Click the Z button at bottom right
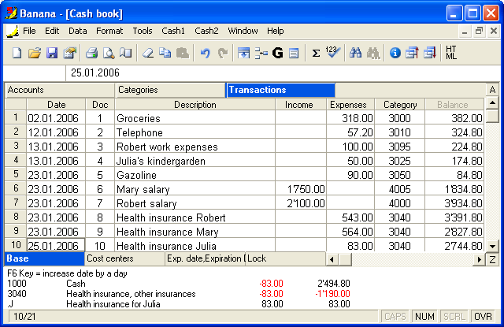 [x=493, y=259]
